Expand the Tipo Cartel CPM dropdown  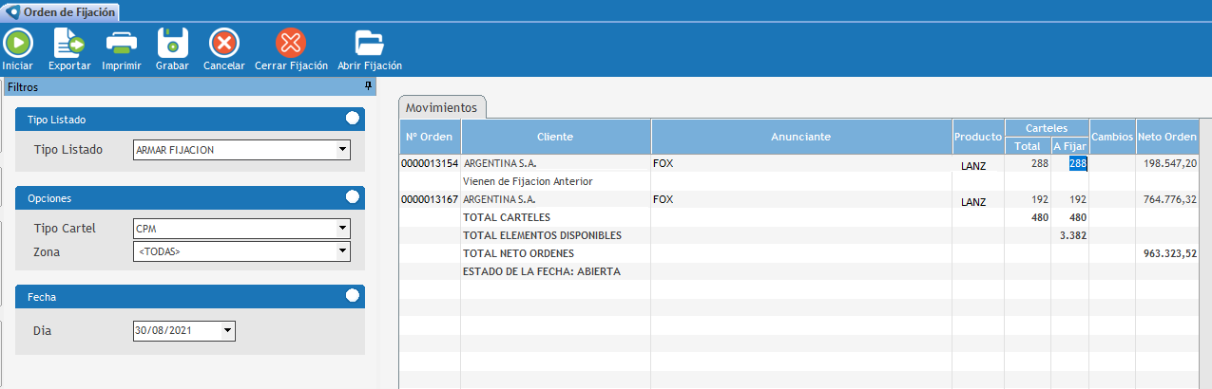[x=342, y=228]
